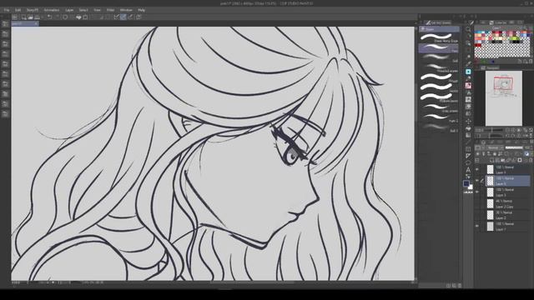Click the Clear (circle) icon in command bar
Viewport: 534px width, 300px height.
pyautogui.click(x=65, y=17)
